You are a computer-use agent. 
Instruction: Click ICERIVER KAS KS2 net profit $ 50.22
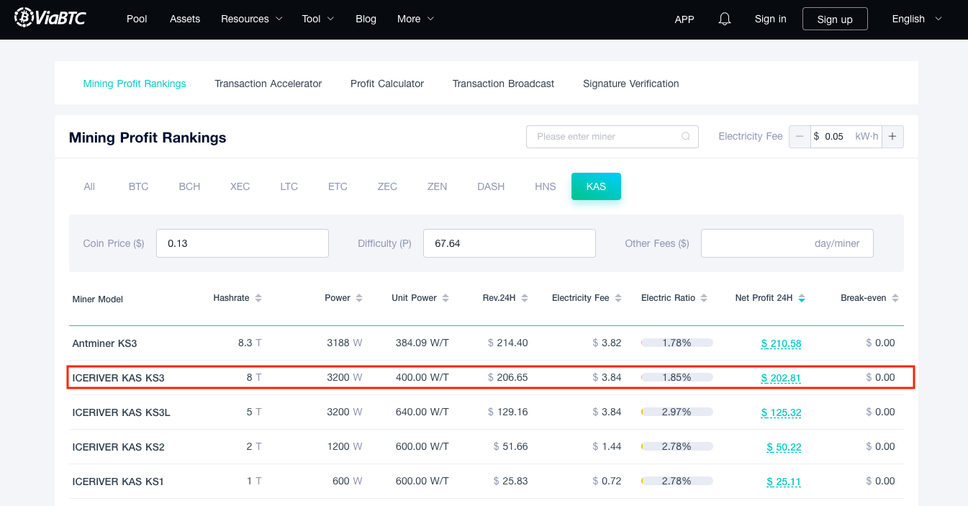pyautogui.click(x=784, y=447)
